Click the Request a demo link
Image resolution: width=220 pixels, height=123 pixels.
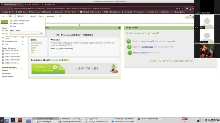point(140,53)
